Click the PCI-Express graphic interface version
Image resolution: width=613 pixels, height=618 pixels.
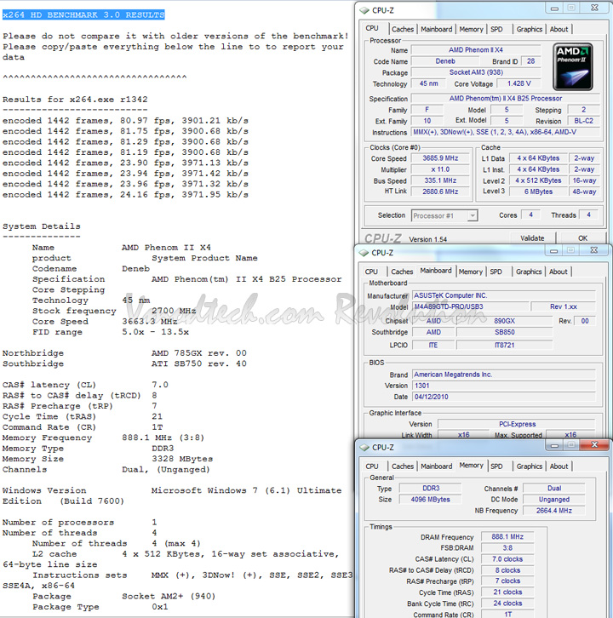517,424
